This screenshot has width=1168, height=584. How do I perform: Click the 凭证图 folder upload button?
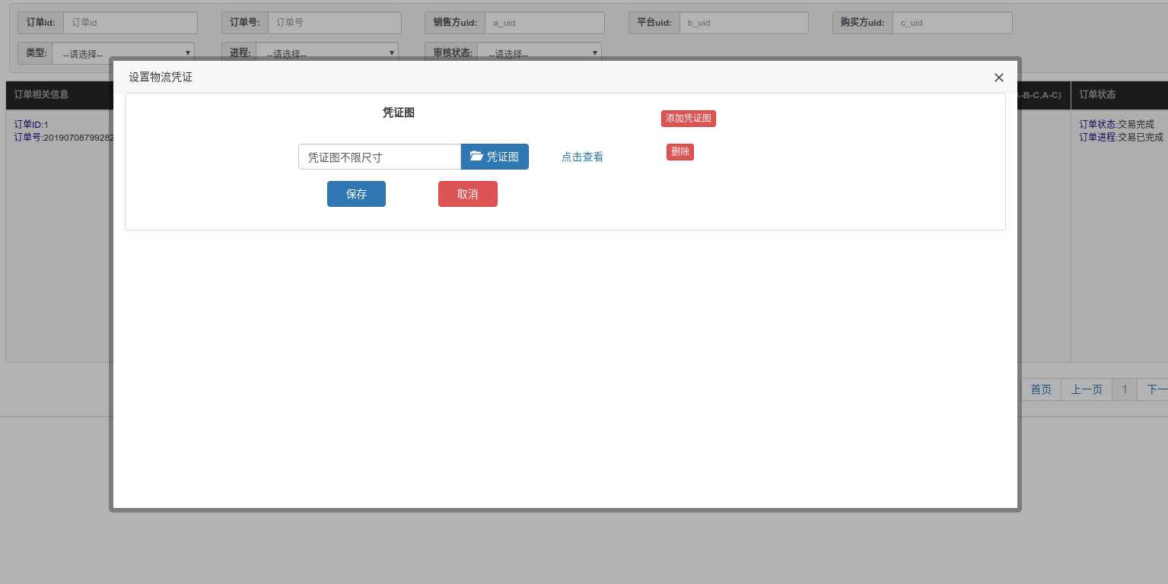coord(495,157)
